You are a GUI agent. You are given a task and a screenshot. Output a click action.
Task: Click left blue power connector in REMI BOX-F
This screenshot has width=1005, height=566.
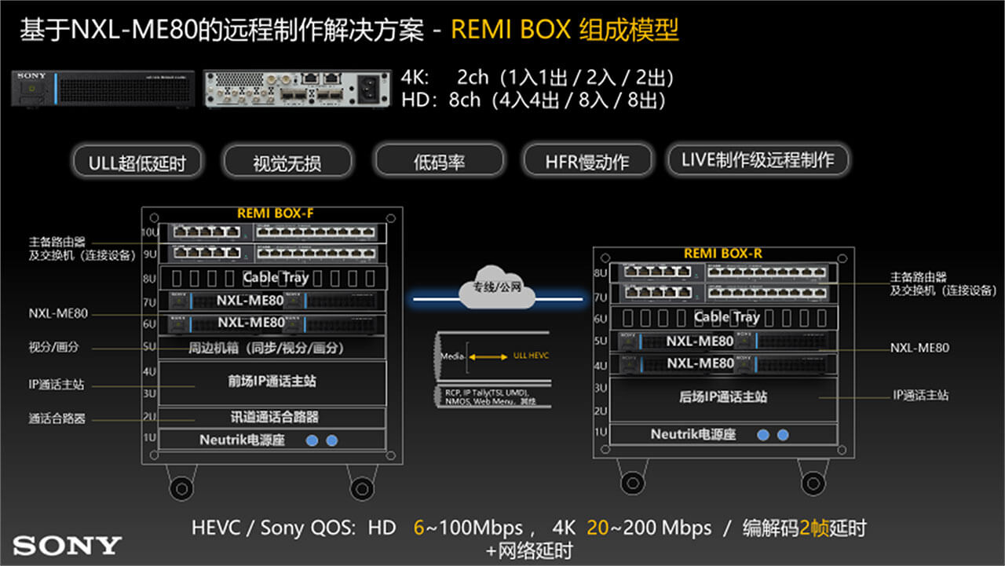[x=312, y=440]
